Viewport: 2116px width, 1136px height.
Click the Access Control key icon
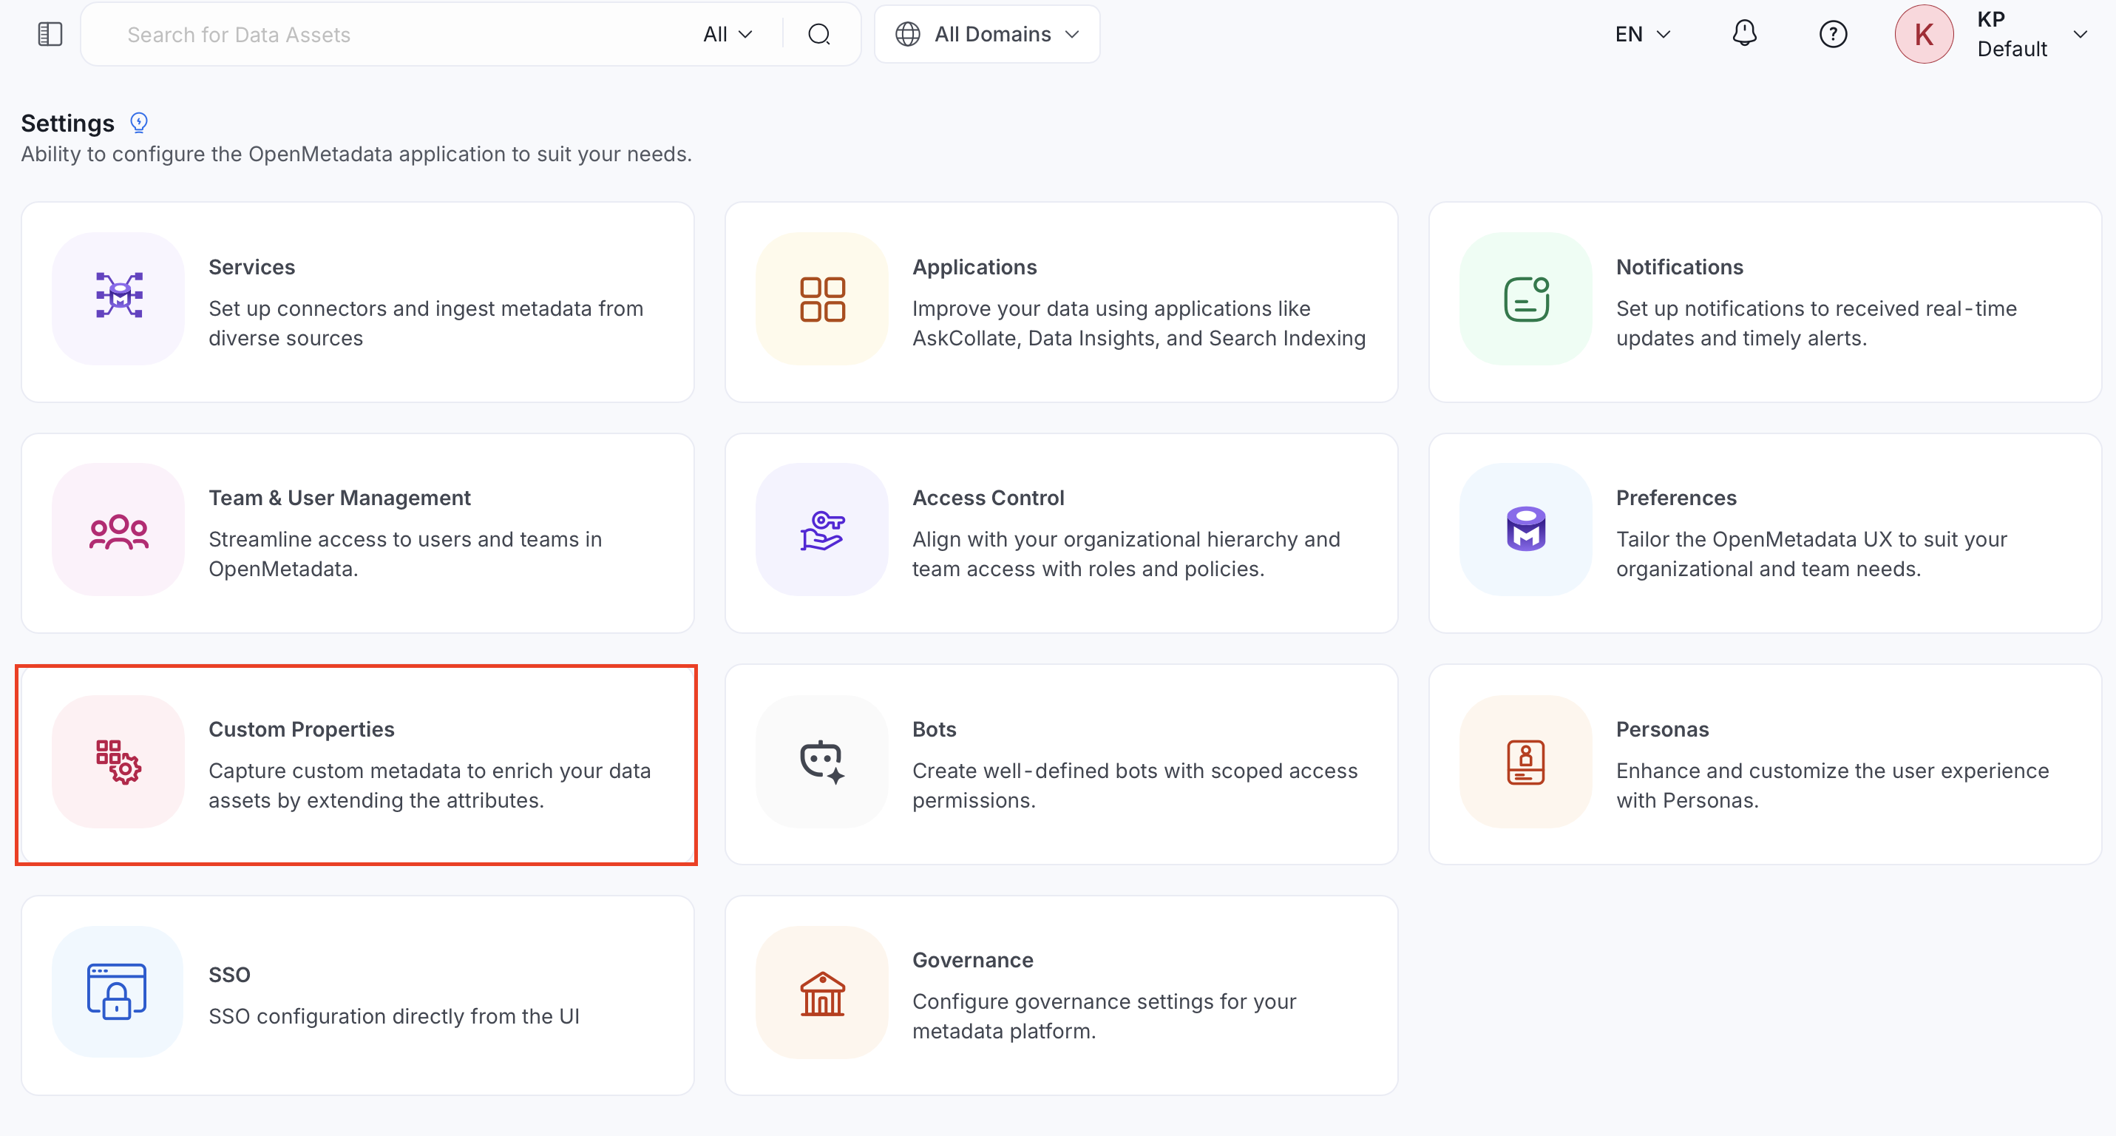822,530
